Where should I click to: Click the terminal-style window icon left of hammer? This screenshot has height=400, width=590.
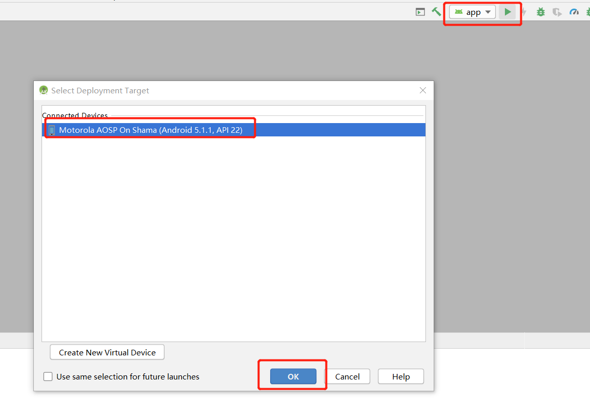coord(420,12)
